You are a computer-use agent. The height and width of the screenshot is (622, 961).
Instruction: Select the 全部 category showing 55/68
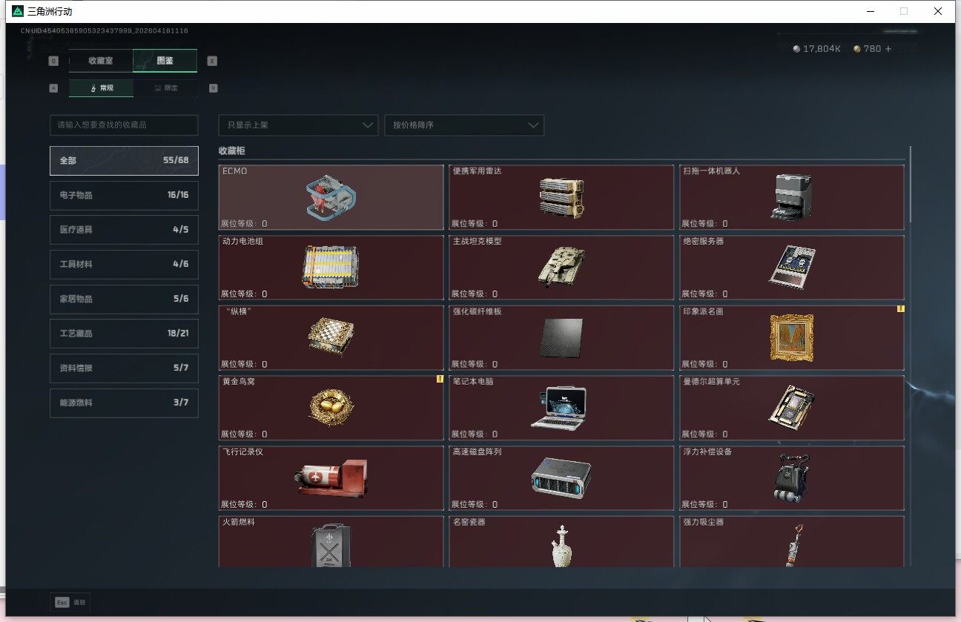tap(124, 160)
